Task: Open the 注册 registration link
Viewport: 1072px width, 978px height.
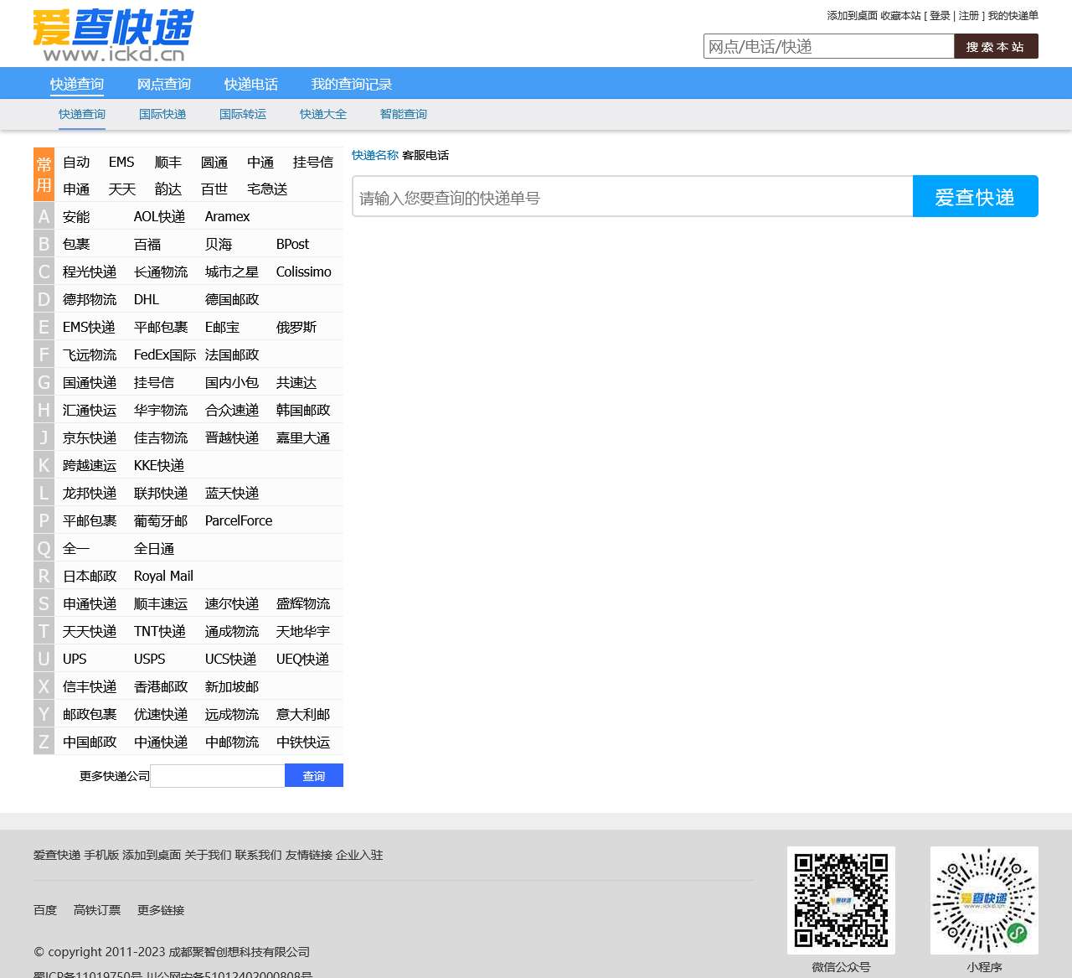Action: point(968,15)
